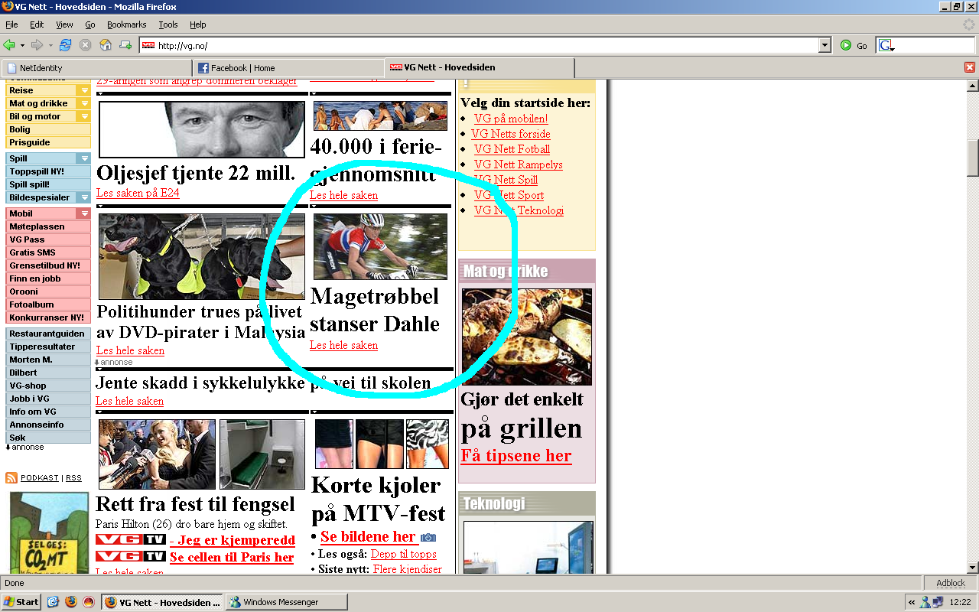Click 'Se cellen til Paris her' link
This screenshot has height=612, width=979.
pyautogui.click(x=232, y=557)
